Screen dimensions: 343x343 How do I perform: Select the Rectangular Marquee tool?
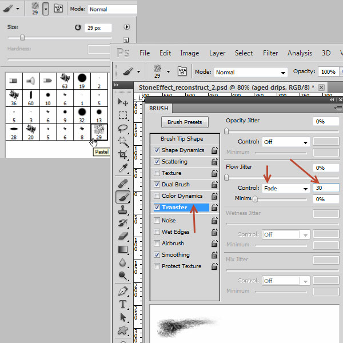(x=123, y=115)
